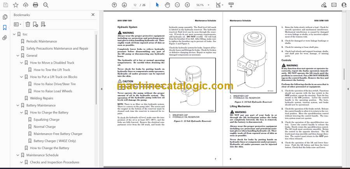Open Maintenance-Free Battery Charger bookmark
The image size is (350, 169).
tap(58, 134)
